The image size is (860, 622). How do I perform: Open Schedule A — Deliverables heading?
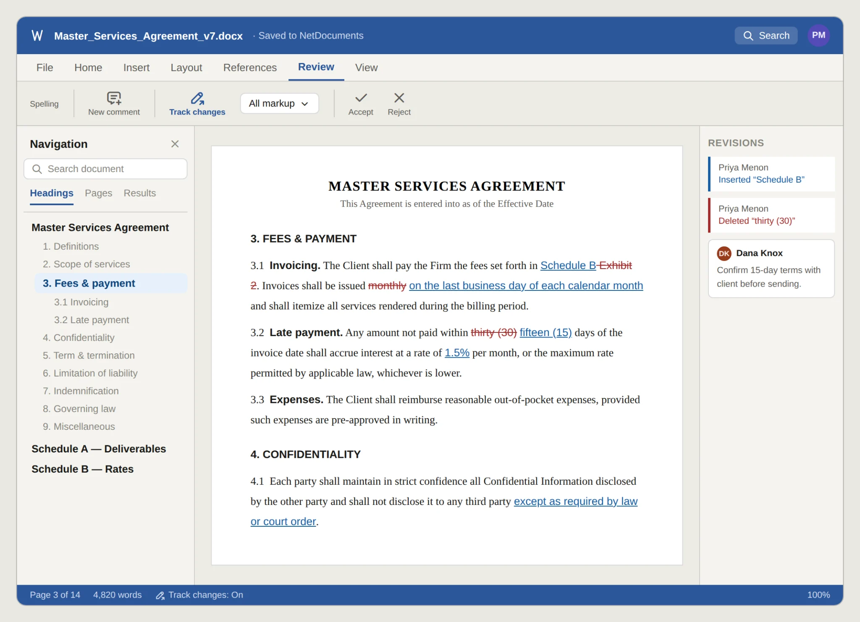(99, 449)
